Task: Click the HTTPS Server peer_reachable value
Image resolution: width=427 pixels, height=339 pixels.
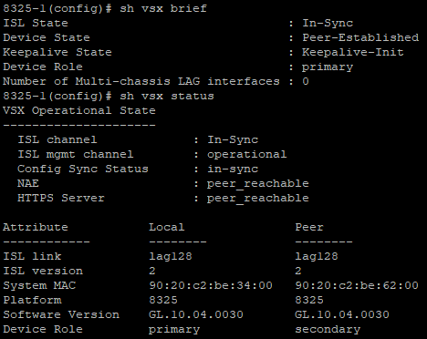Action: (x=258, y=198)
